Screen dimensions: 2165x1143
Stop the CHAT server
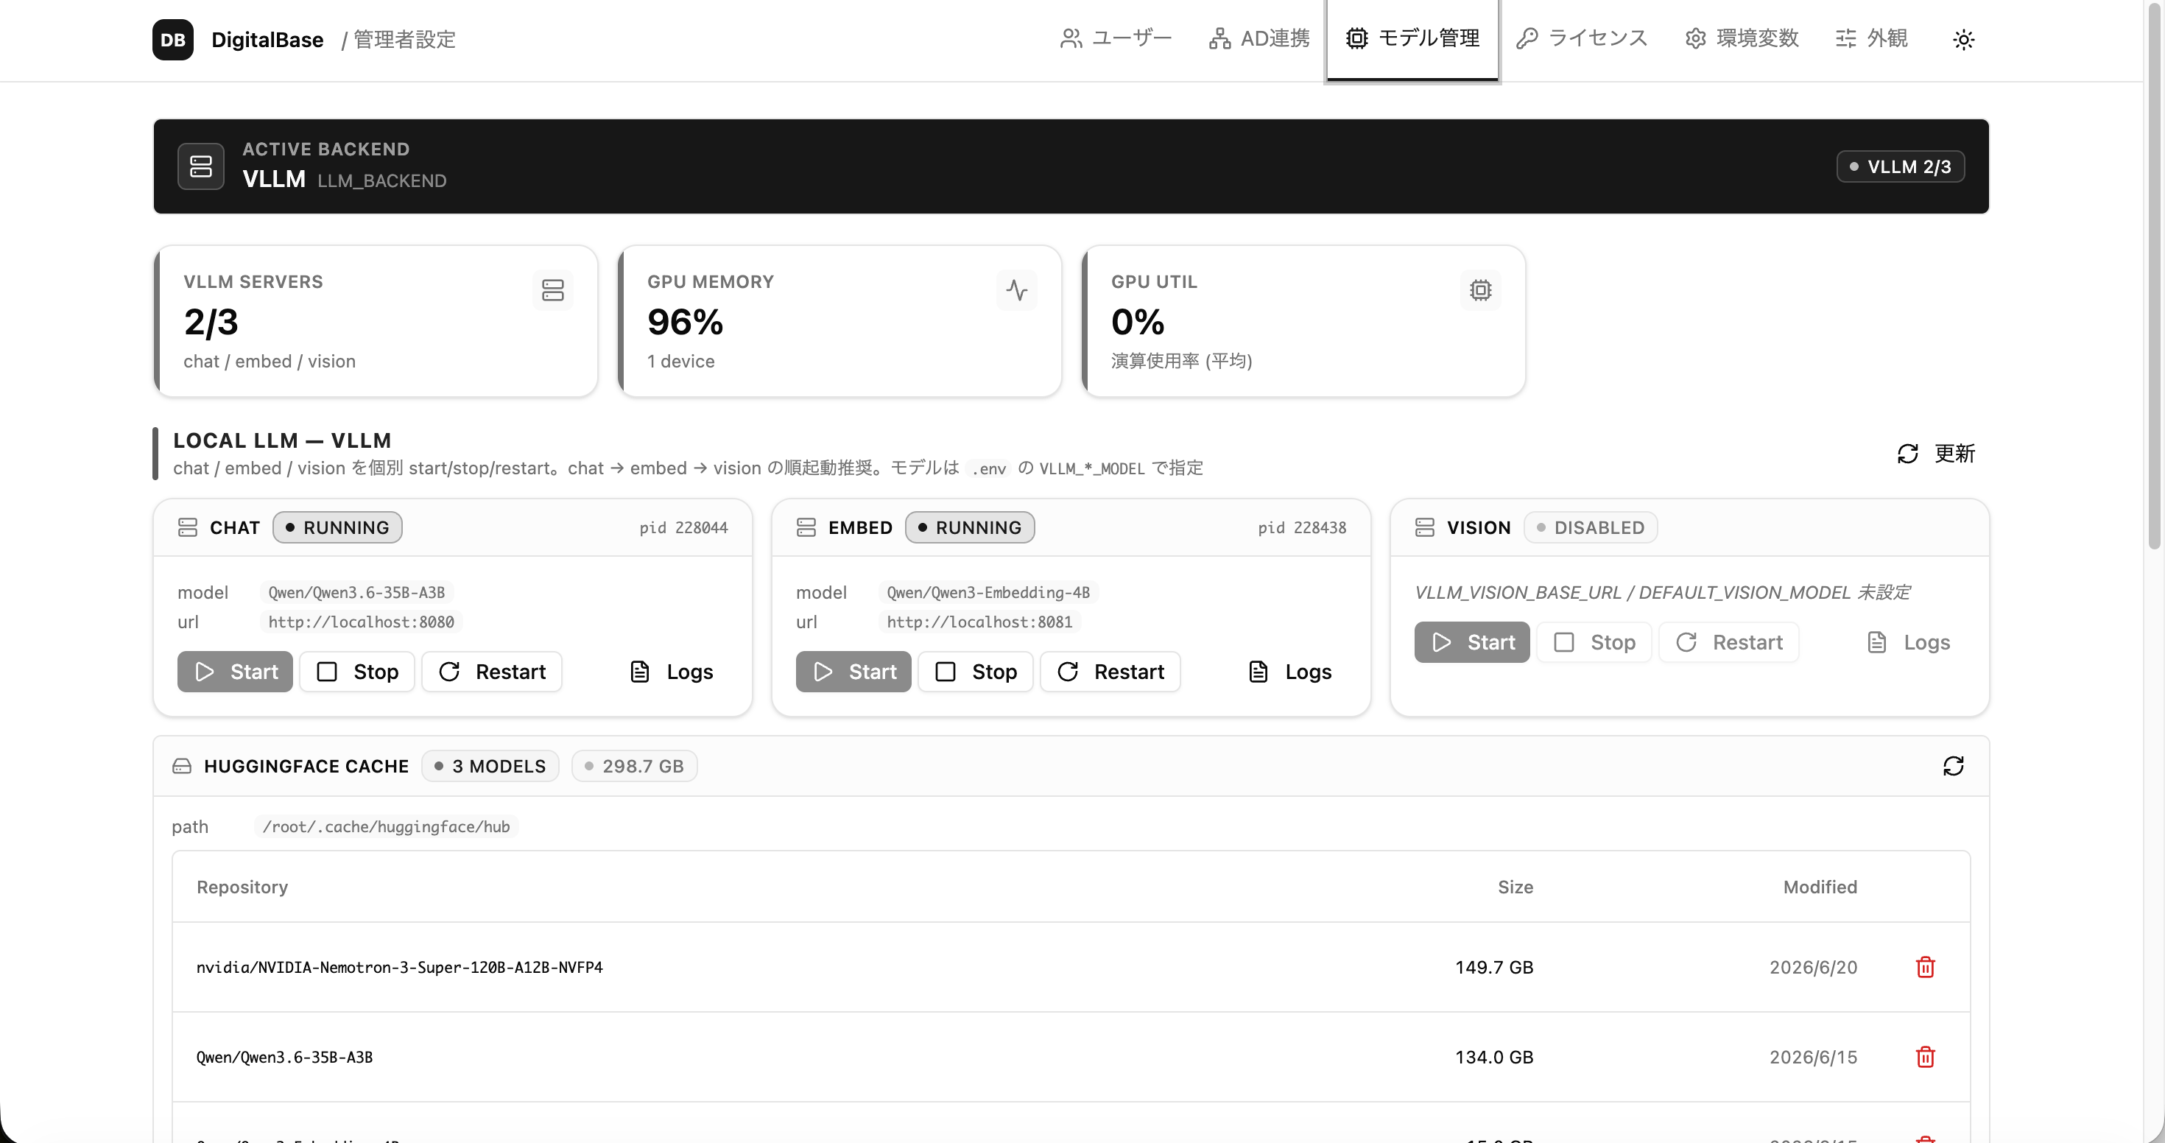point(357,672)
